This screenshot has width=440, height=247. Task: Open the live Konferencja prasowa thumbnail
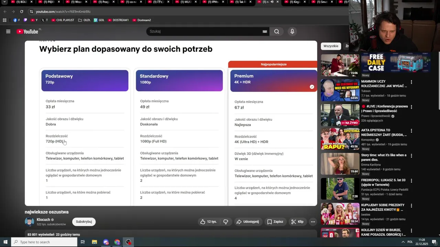[340, 115]
